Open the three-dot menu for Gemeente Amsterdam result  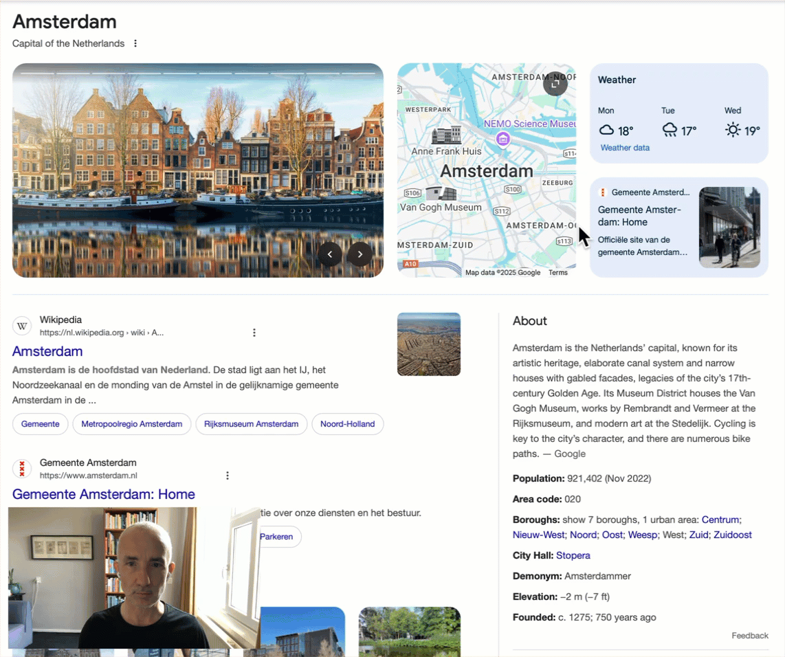(x=228, y=476)
